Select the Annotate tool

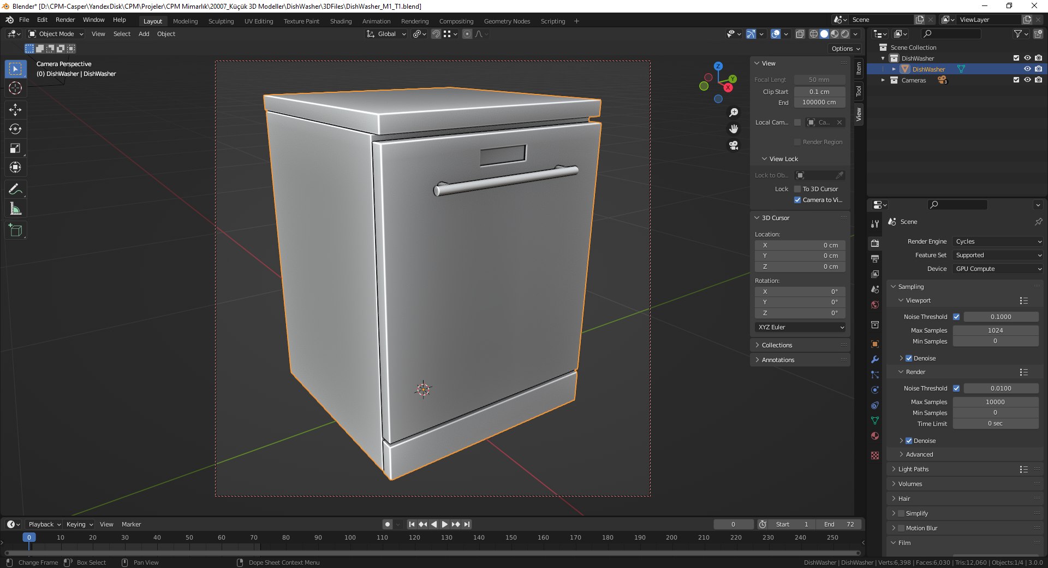15,190
